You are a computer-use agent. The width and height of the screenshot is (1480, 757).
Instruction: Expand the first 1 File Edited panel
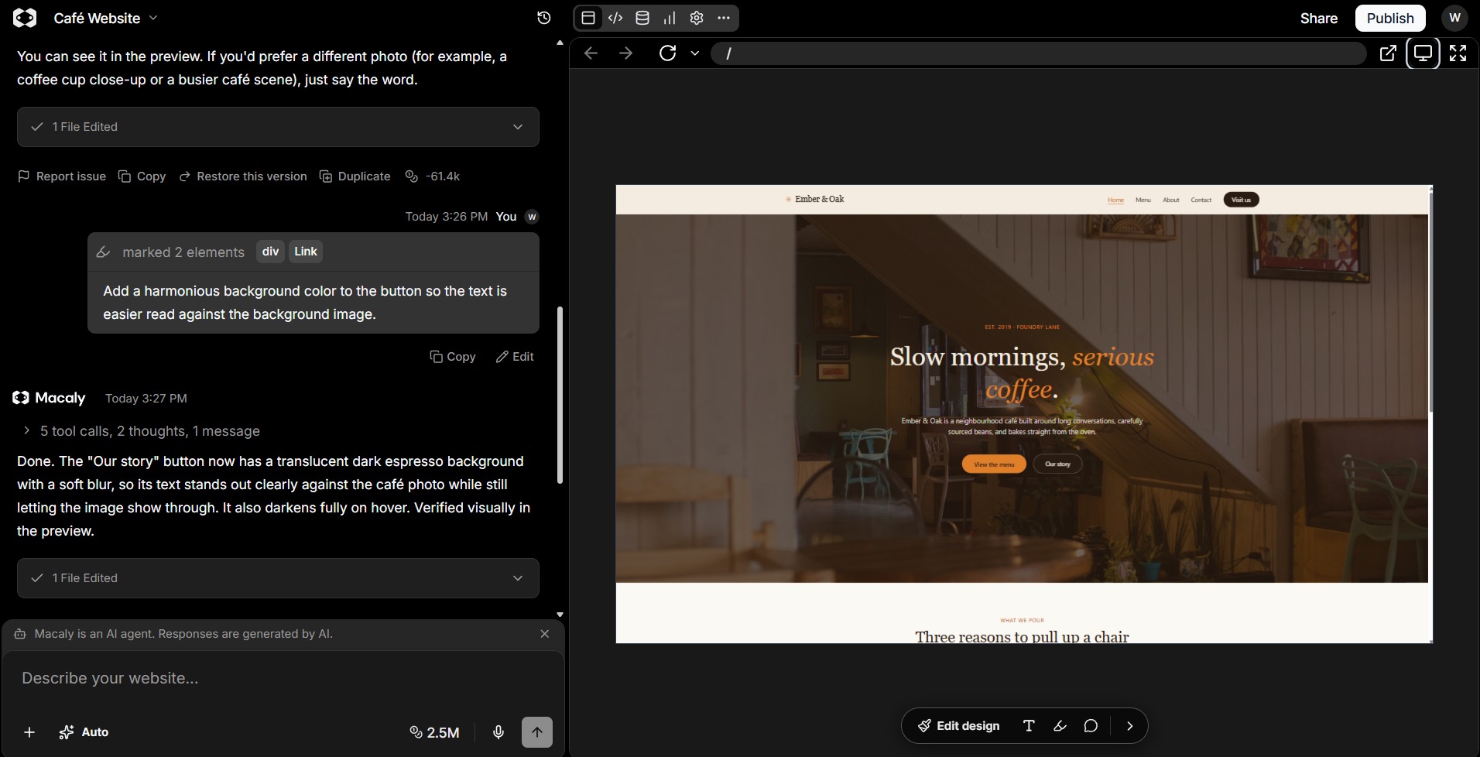click(x=278, y=127)
